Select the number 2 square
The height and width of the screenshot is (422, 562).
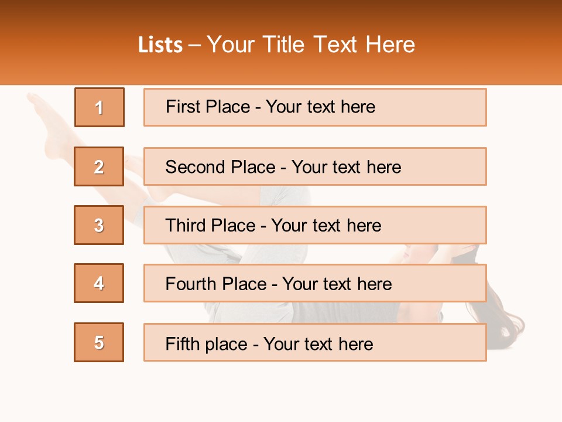point(99,166)
